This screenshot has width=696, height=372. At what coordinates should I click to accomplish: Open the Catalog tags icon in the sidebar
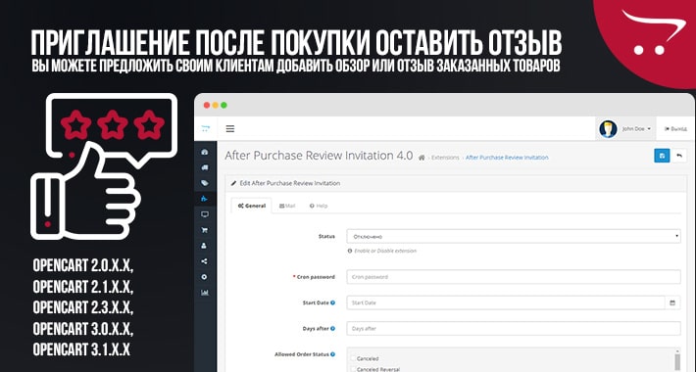pyautogui.click(x=205, y=183)
